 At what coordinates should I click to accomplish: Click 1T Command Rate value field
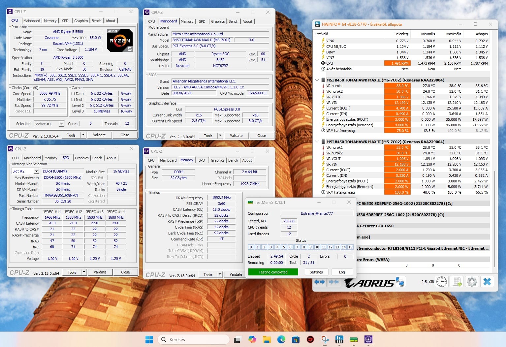pos(221,239)
